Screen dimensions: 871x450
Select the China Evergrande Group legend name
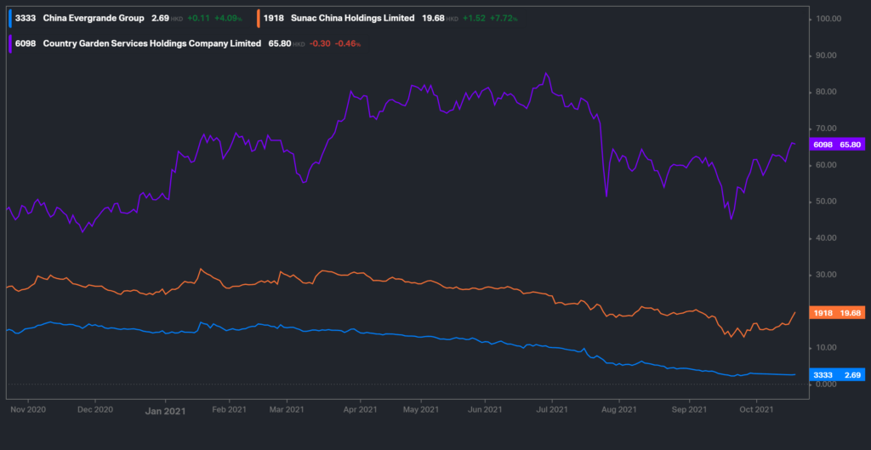[x=94, y=19]
